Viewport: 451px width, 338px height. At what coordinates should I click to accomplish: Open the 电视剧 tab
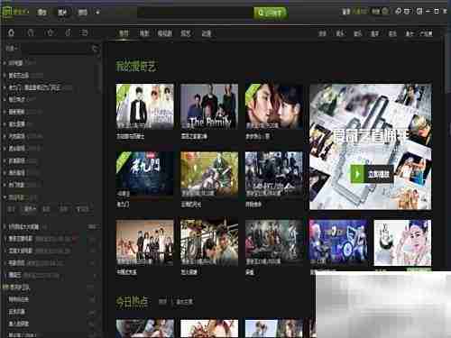tap(165, 33)
